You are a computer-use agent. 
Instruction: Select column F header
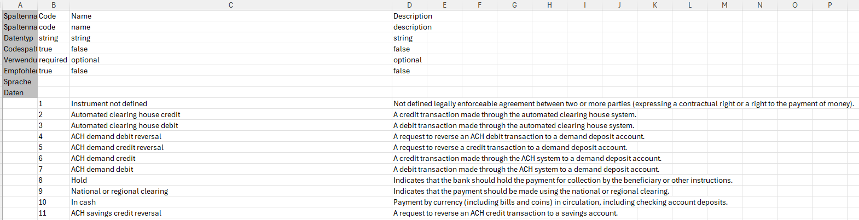point(479,5)
